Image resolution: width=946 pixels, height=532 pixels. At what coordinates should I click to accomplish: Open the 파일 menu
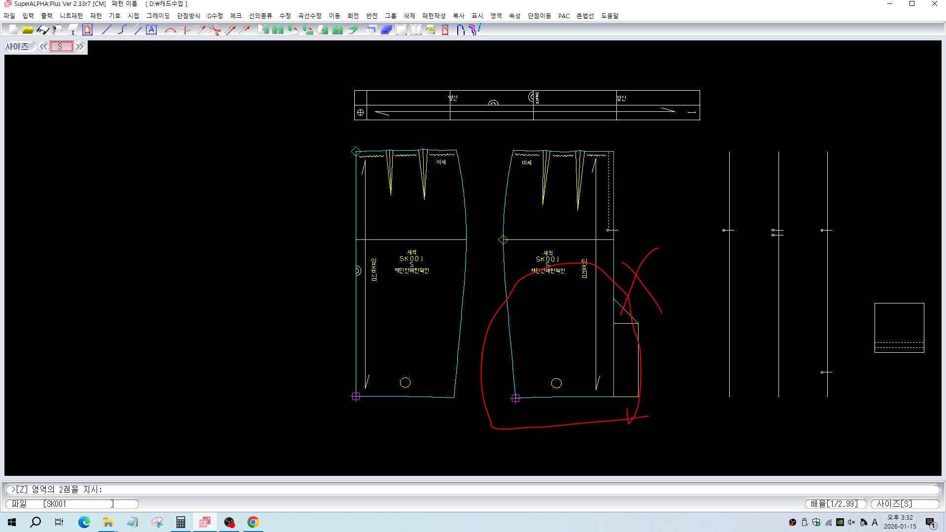click(9, 16)
